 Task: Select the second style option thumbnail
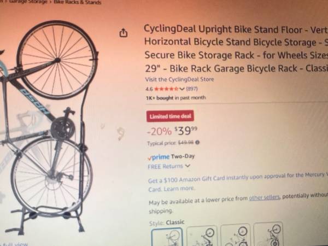click(x=202, y=236)
